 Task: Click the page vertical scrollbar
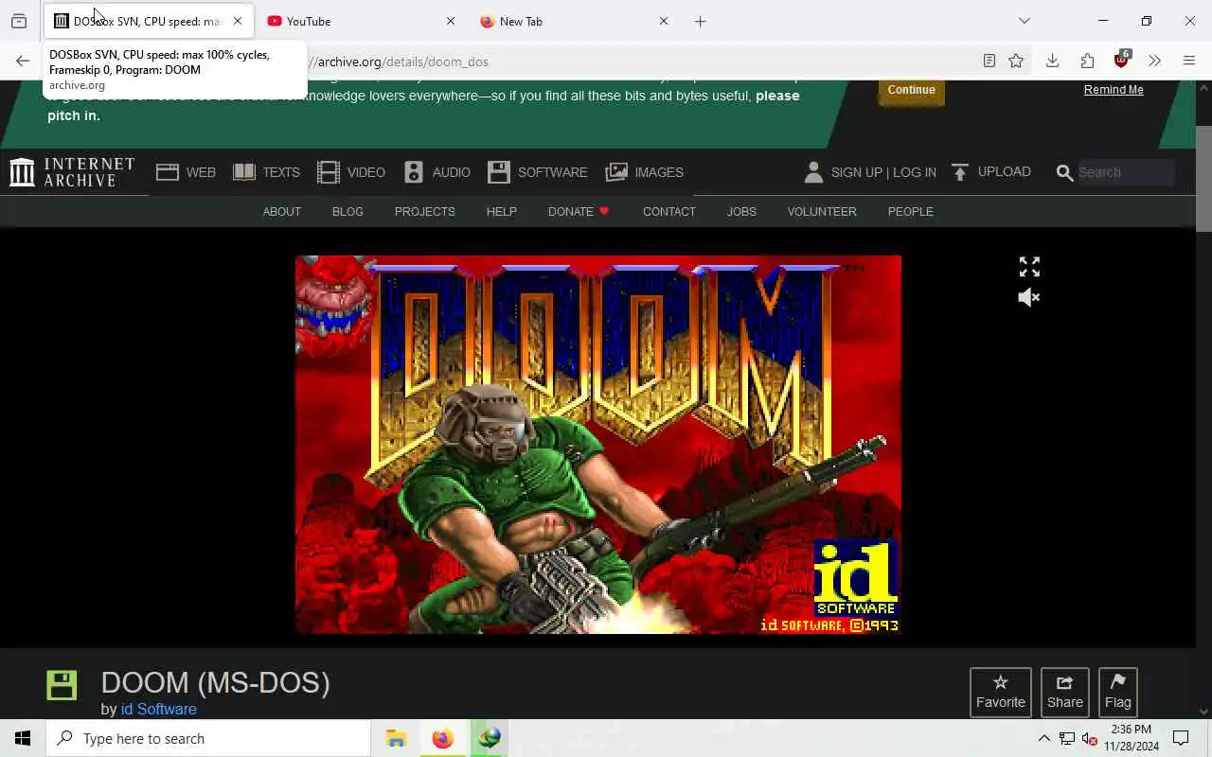tap(1203, 177)
